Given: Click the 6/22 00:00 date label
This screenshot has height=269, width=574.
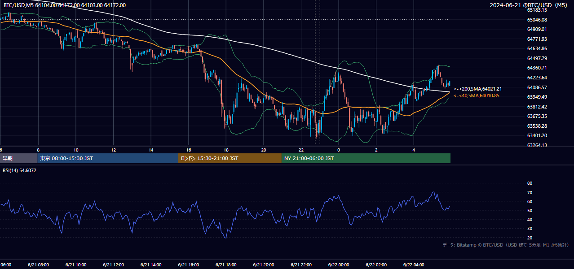Looking at the screenshot, I should (338, 265).
